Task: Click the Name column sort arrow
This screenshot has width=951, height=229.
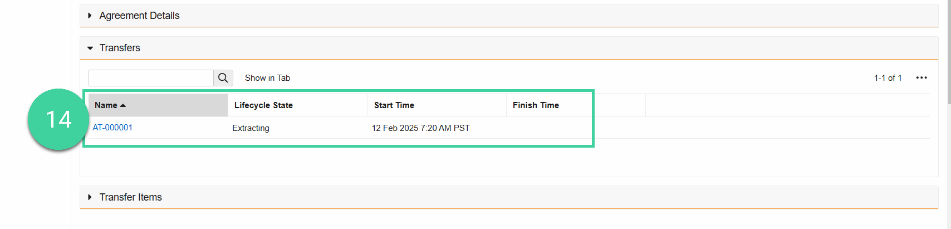Action: 123,105
